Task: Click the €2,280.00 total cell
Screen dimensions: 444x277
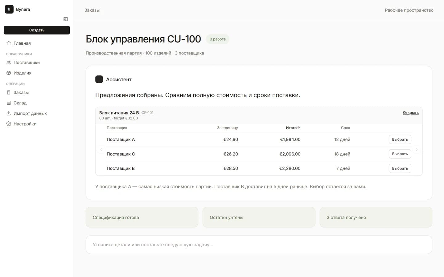Action: tap(290, 168)
